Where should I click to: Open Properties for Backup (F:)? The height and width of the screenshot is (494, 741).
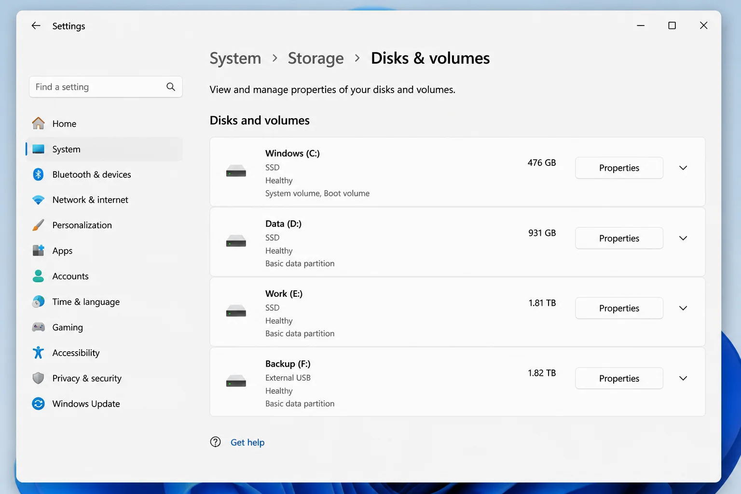pyautogui.click(x=619, y=378)
